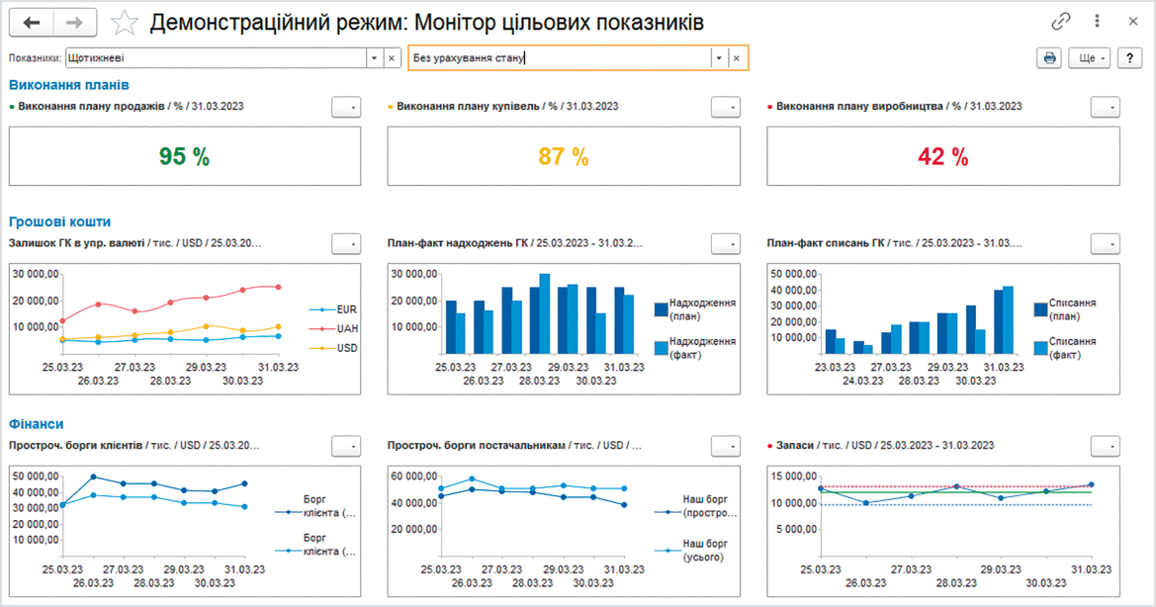Viewport: 1156px width, 607px height.
Task: Open help with the question mark button
Action: [1130, 57]
